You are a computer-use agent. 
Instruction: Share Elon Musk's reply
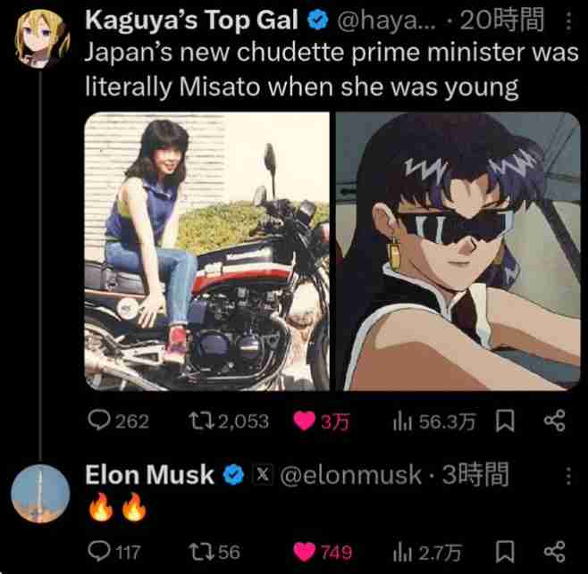555,552
